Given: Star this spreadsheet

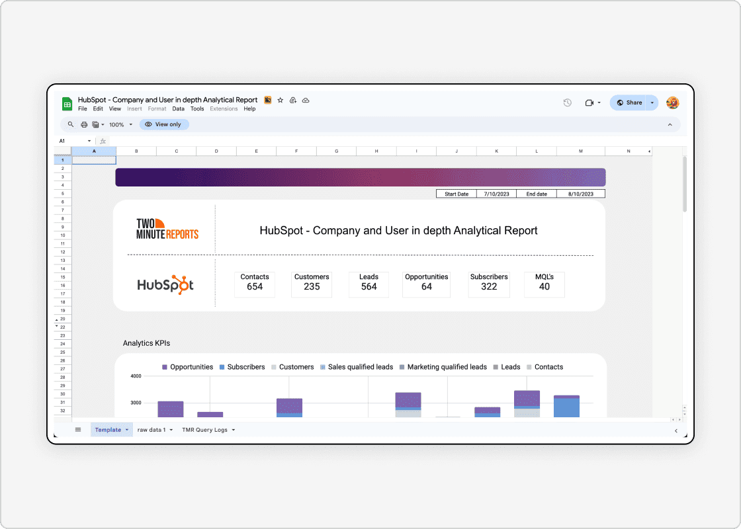Looking at the screenshot, I should 279,100.
